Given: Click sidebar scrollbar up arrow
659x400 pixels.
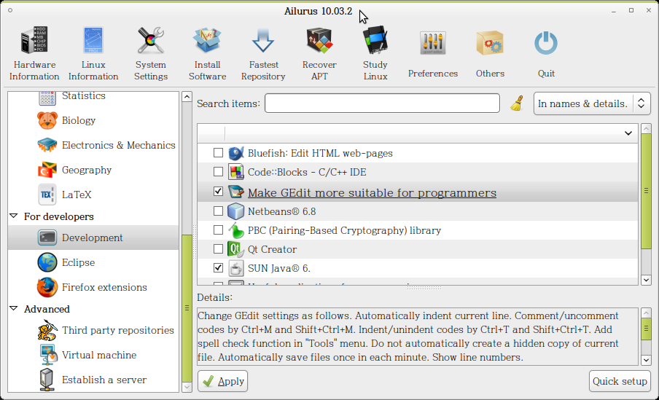Looking at the screenshot, I should coord(187,97).
